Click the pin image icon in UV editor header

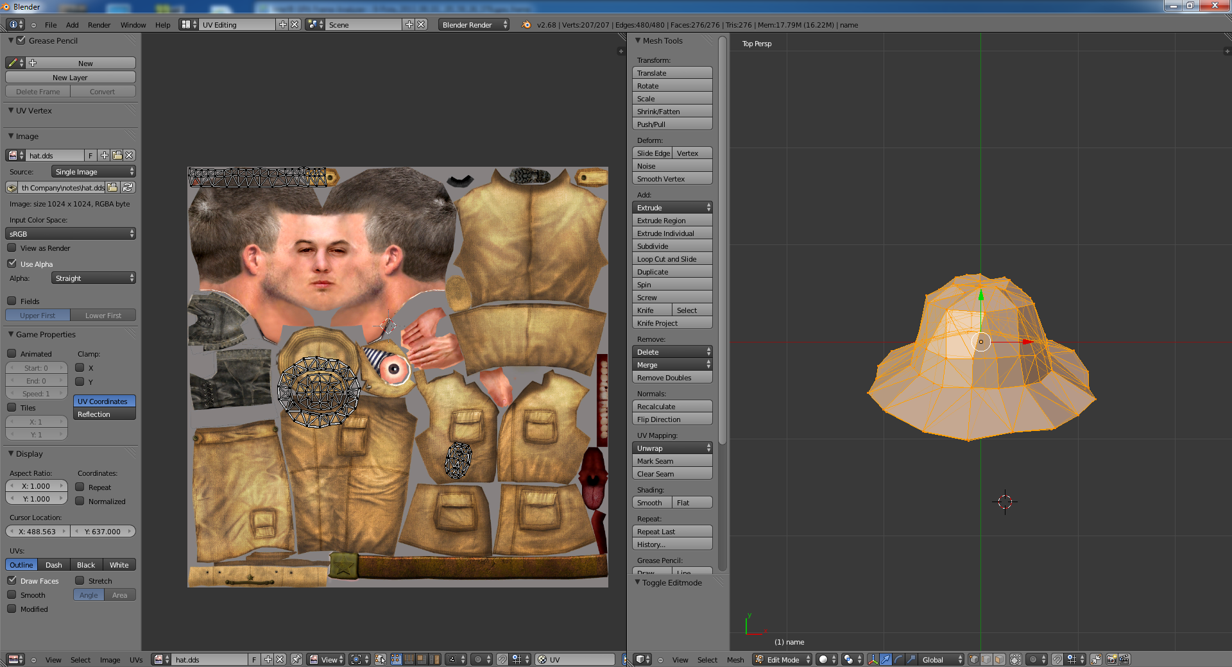(x=296, y=659)
